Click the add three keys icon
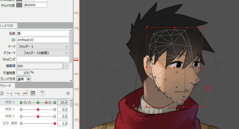 (x=17, y=93)
